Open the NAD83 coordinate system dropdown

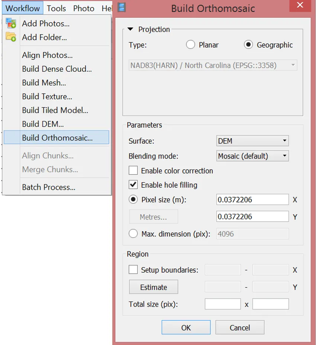(x=213, y=65)
